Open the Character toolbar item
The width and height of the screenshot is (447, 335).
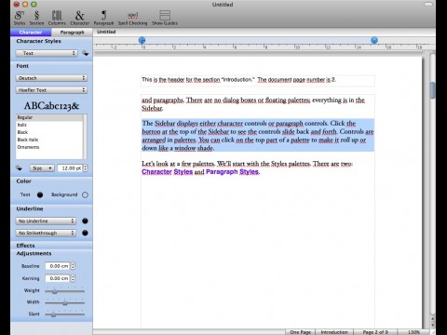click(80, 18)
